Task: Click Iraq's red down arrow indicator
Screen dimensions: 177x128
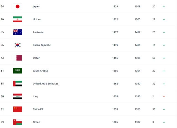Action: pos(164,96)
